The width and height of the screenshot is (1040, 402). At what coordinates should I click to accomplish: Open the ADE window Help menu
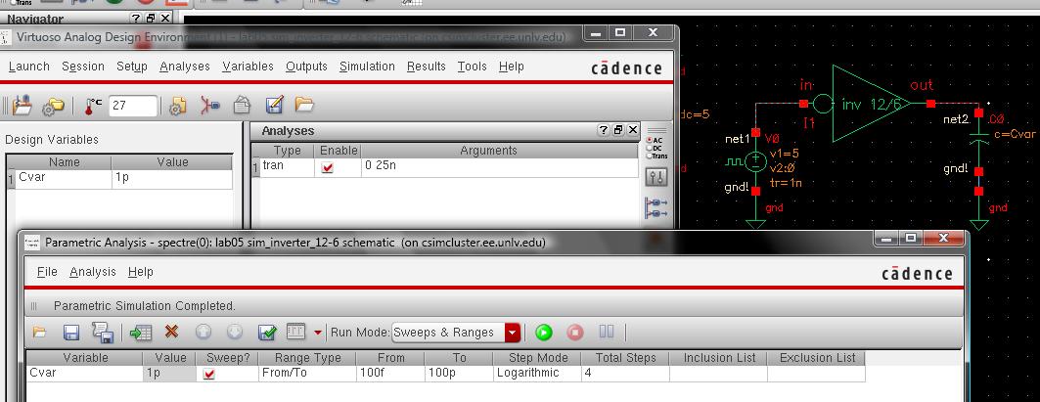pyautogui.click(x=511, y=67)
